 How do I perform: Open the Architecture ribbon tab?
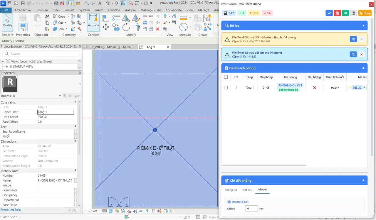[x=22, y=10]
